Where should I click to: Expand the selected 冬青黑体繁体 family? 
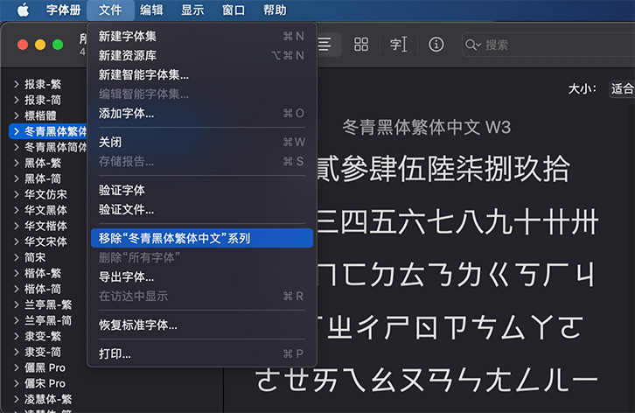point(17,131)
